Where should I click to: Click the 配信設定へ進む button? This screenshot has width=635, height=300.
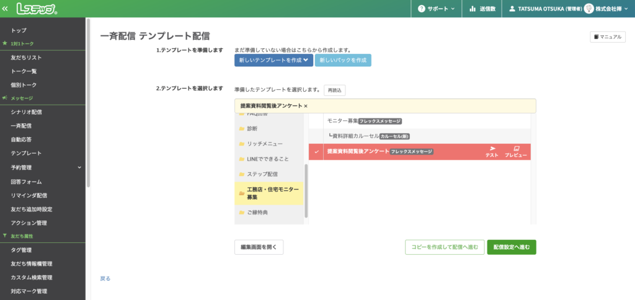pos(511,247)
